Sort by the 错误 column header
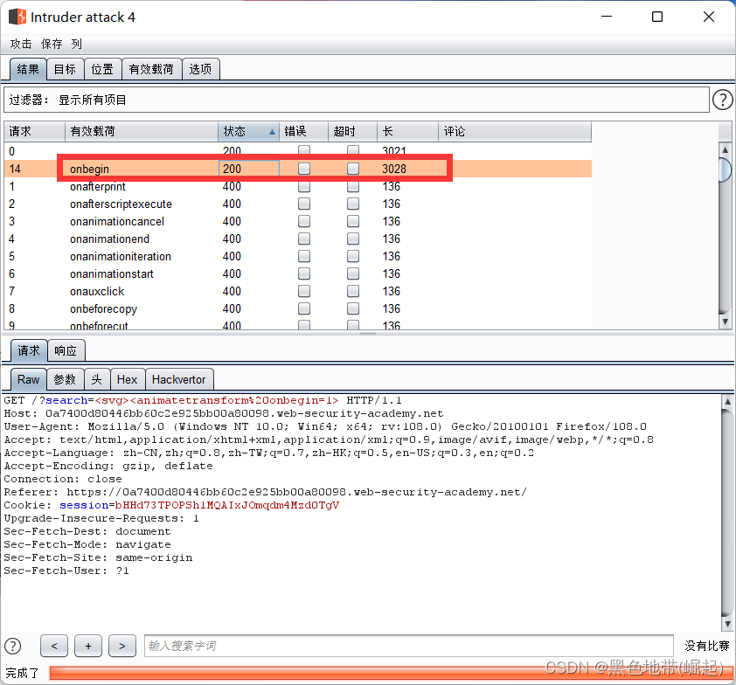Screen dimensions: 736x685 point(303,131)
